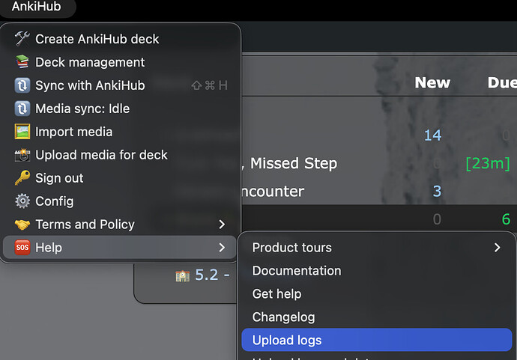The width and height of the screenshot is (517, 360).
Task: Open the Product tours submenu
Action: pos(377,247)
